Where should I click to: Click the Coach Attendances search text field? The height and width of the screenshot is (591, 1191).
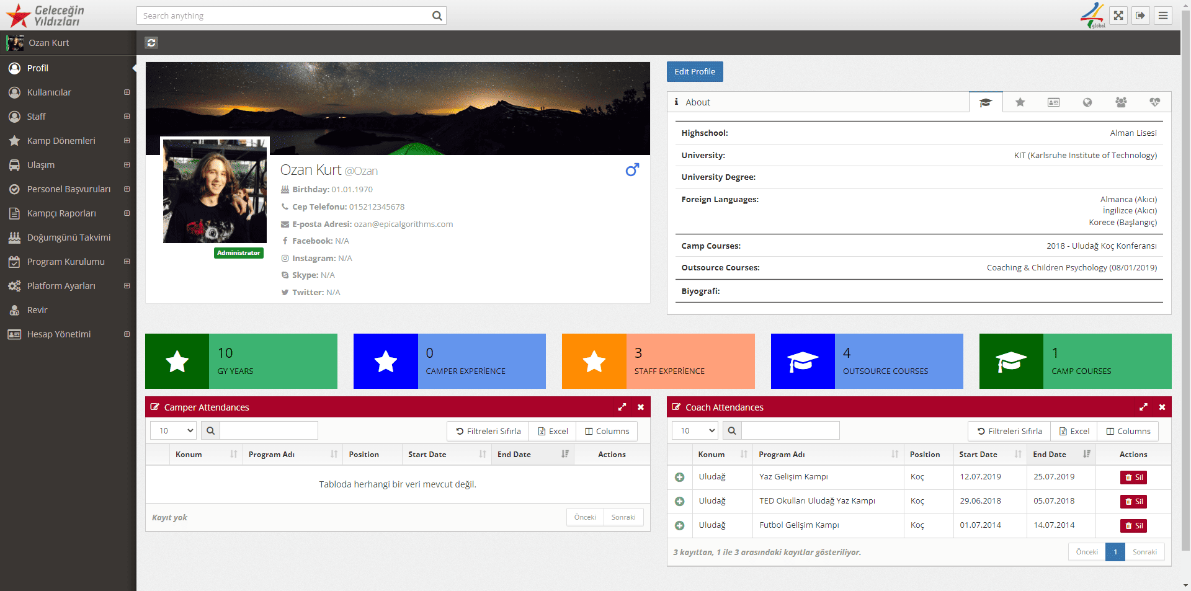[790, 430]
